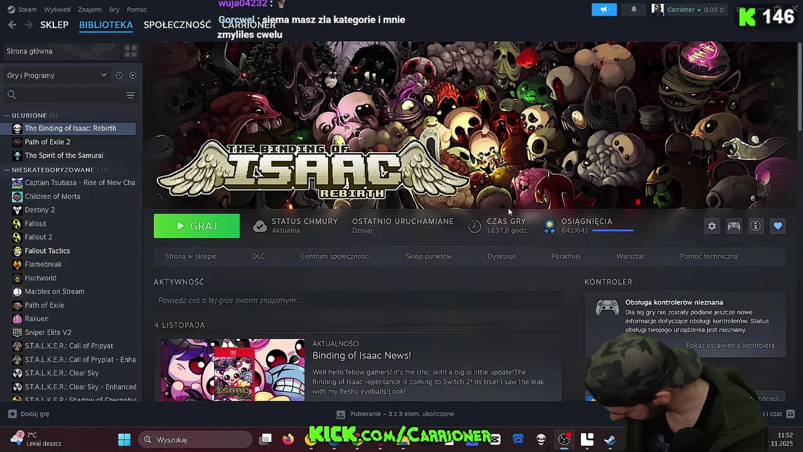The image size is (803, 452).
Task: Click the Windows Wyszukaj search box
Action: 195,439
